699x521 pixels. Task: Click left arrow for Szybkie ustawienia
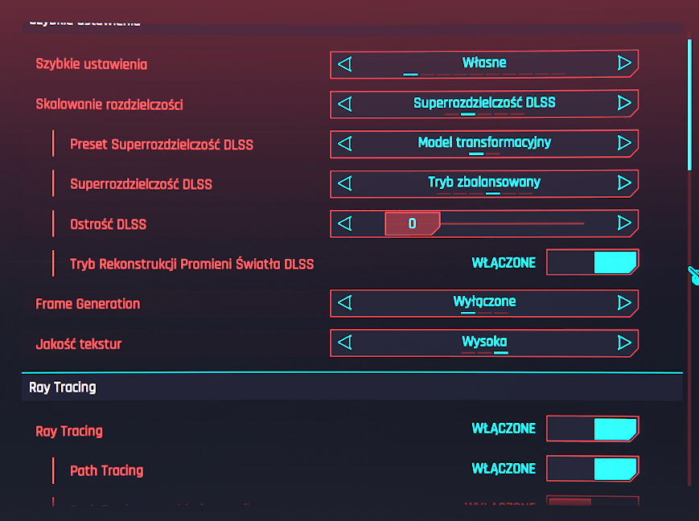pyautogui.click(x=345, y=64)
